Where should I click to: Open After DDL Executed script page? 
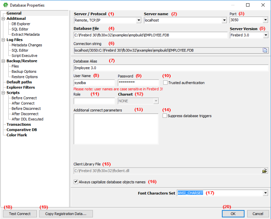[27, 119]
